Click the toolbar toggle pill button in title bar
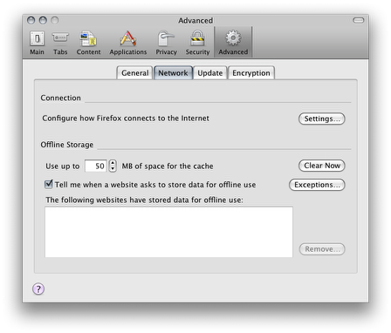391x333 pixels. [359, 20]
